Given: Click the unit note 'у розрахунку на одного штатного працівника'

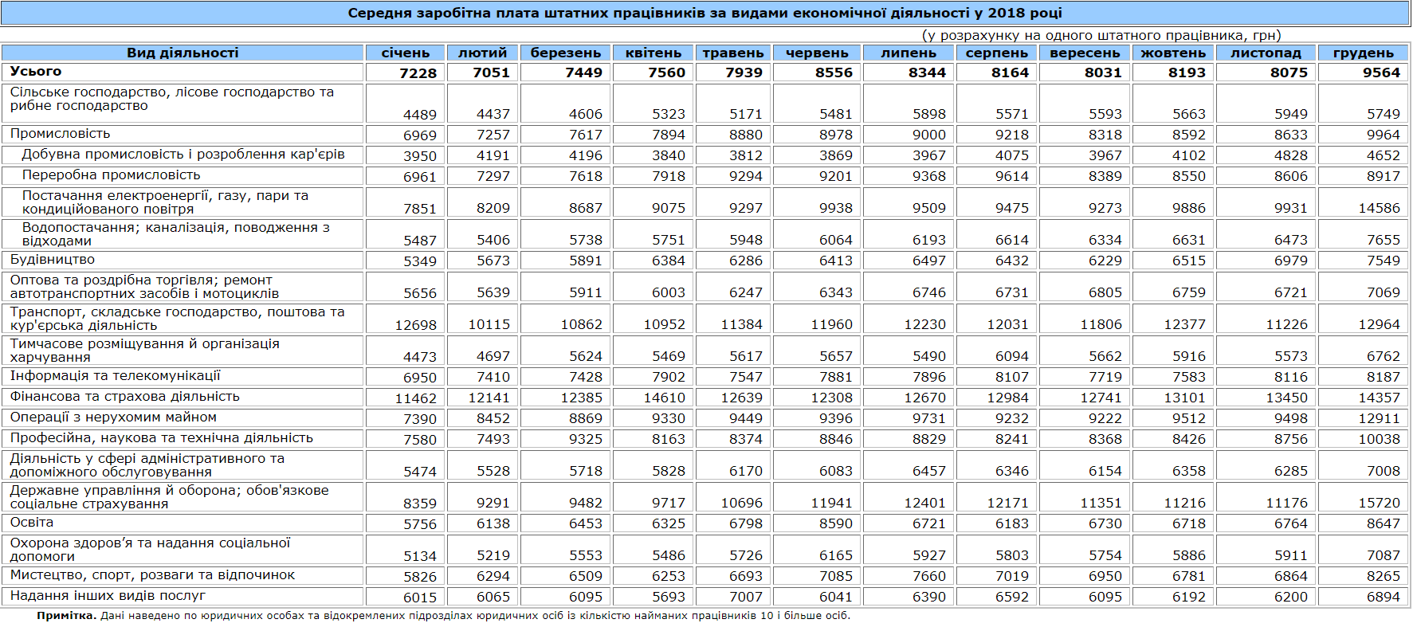Looking at the screenshot, I should [x=1101, y=35].
